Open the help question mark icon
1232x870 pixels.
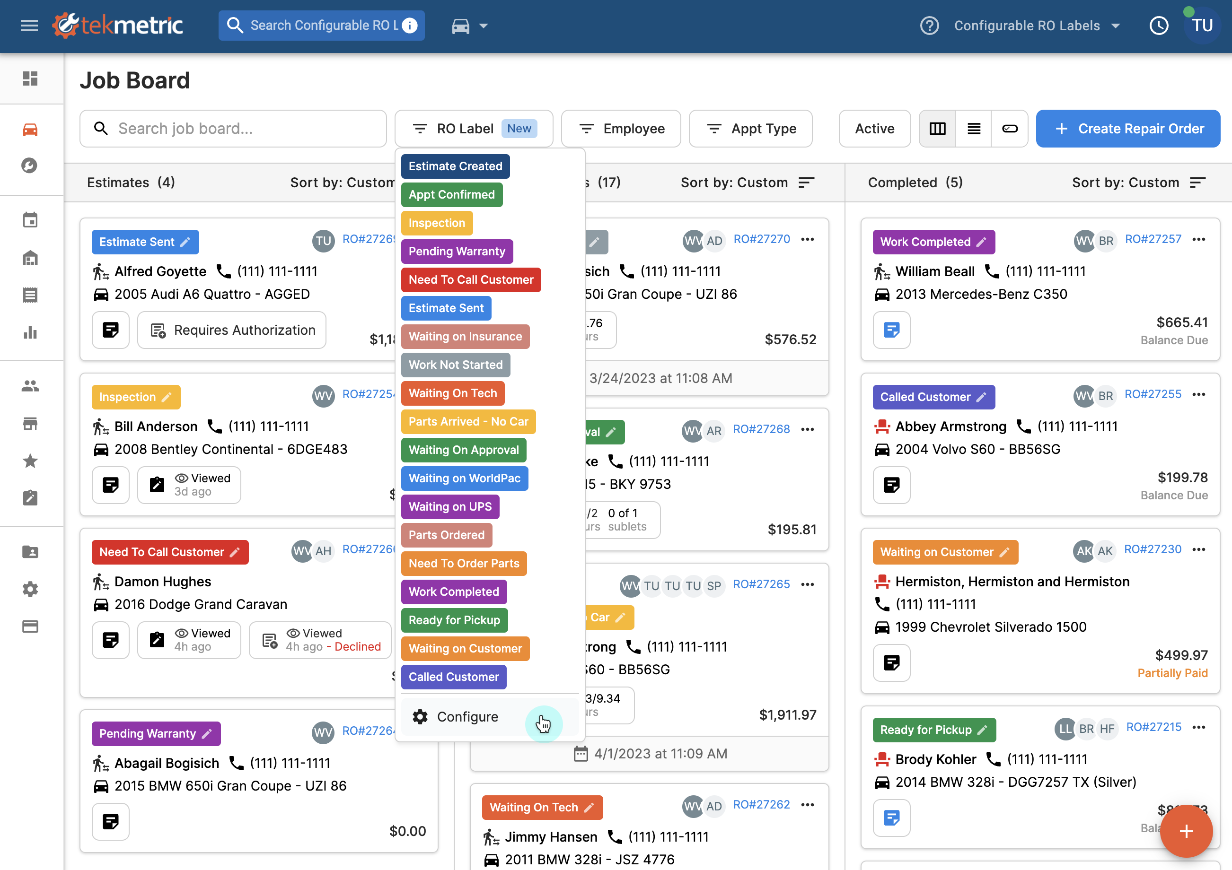(x=929, y=25)
